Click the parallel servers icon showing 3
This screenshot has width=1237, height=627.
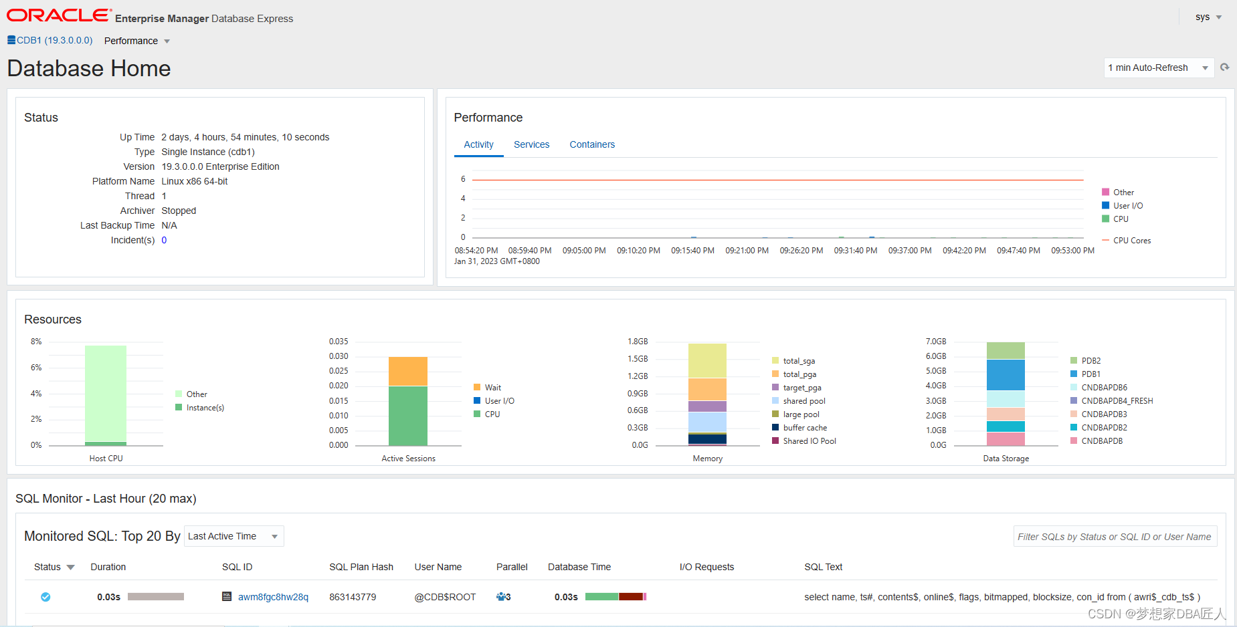[500, 596]
